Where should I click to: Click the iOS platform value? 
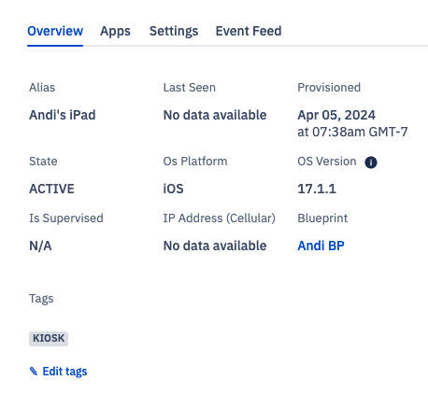point(174,189)
